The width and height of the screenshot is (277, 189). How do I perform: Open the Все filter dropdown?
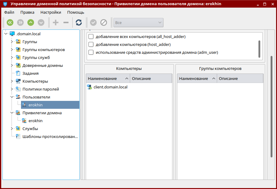click(138, 22)
